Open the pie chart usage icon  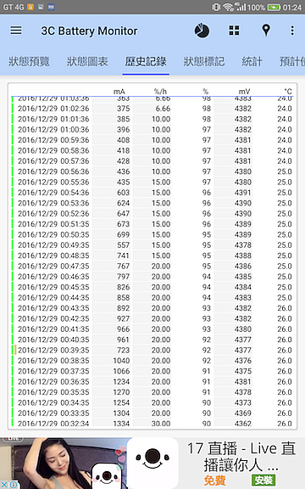click(x=202, y=31)
